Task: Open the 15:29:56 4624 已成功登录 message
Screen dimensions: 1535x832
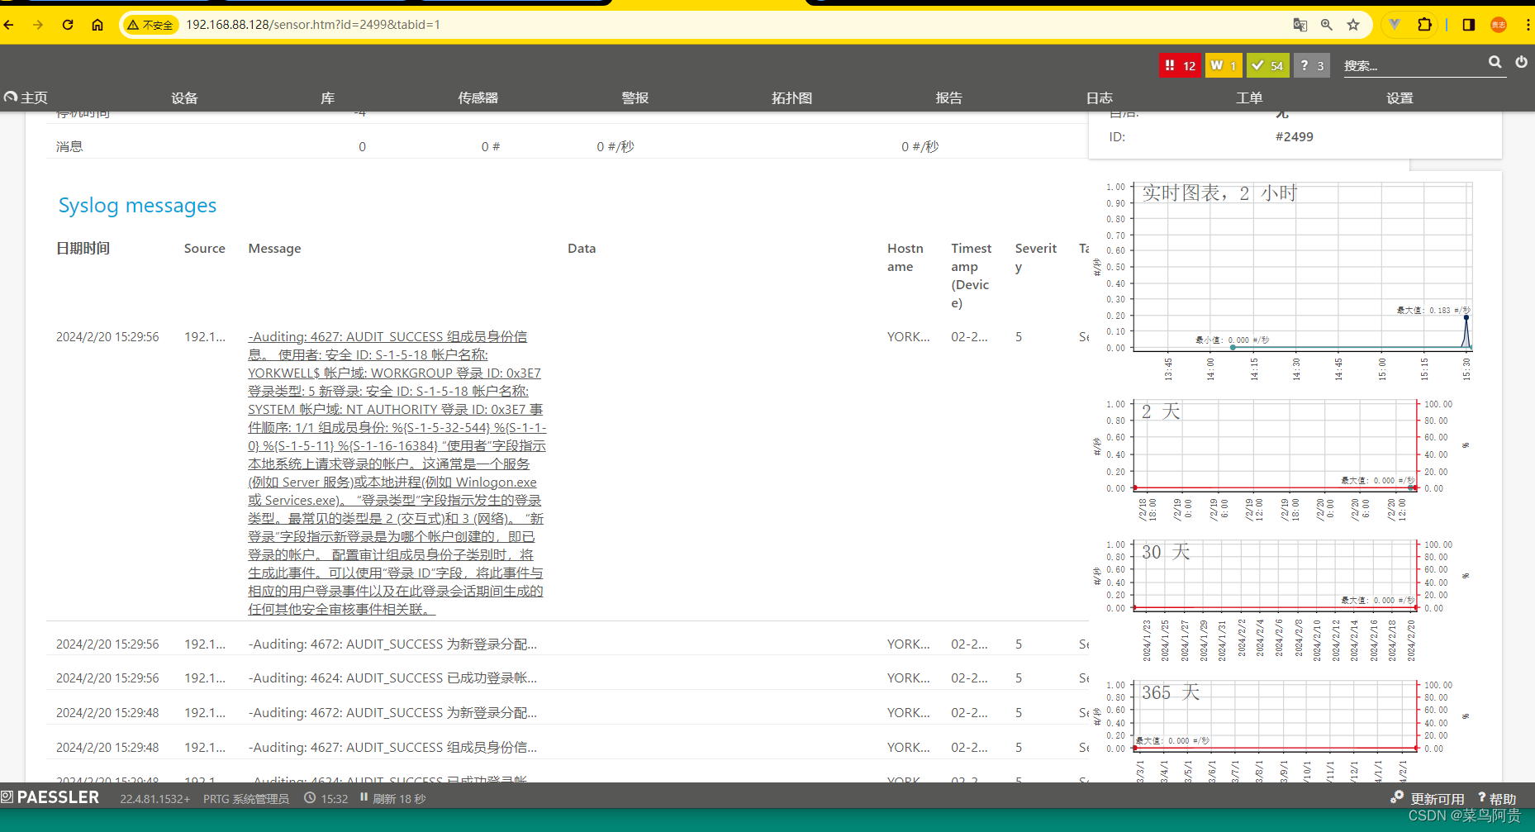Action: 392,677
